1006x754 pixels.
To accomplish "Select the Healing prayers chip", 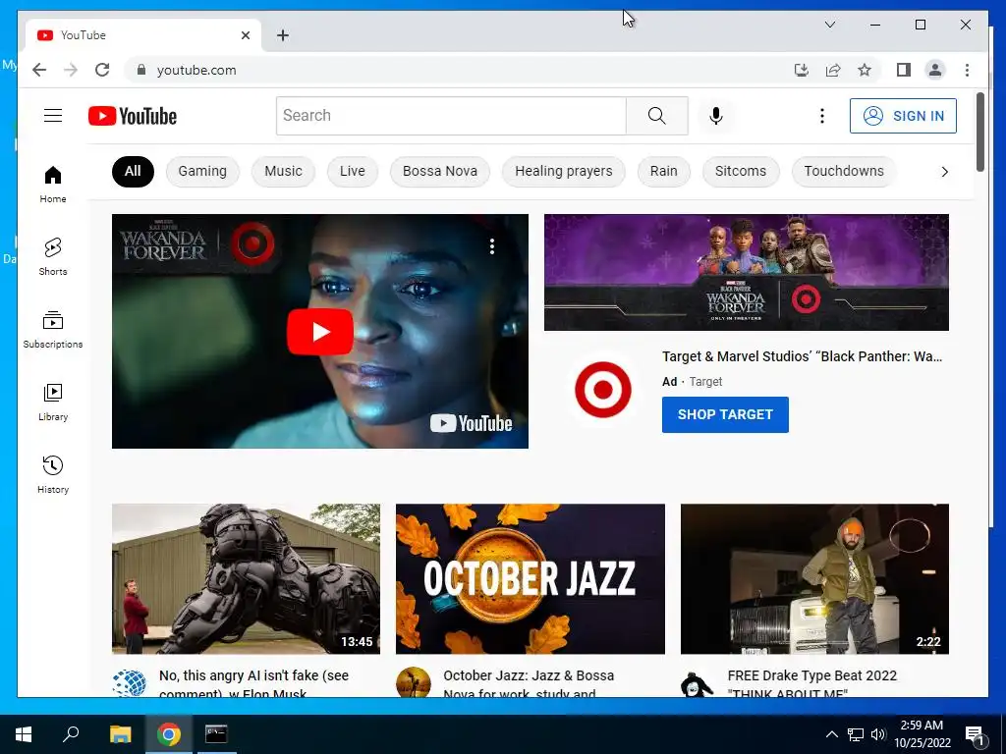I will 563,171.
